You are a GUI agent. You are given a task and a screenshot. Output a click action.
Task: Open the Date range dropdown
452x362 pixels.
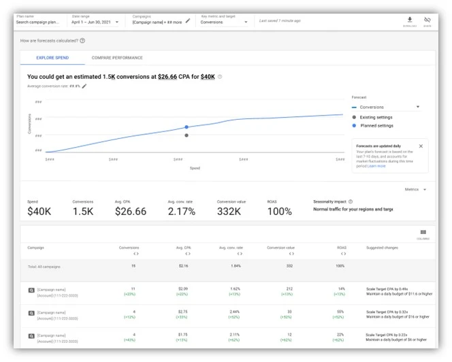click(x=95, y=22)
